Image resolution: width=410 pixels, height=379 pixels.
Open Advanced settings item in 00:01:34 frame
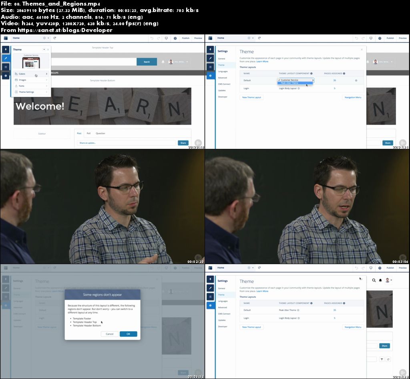[223, 78]
